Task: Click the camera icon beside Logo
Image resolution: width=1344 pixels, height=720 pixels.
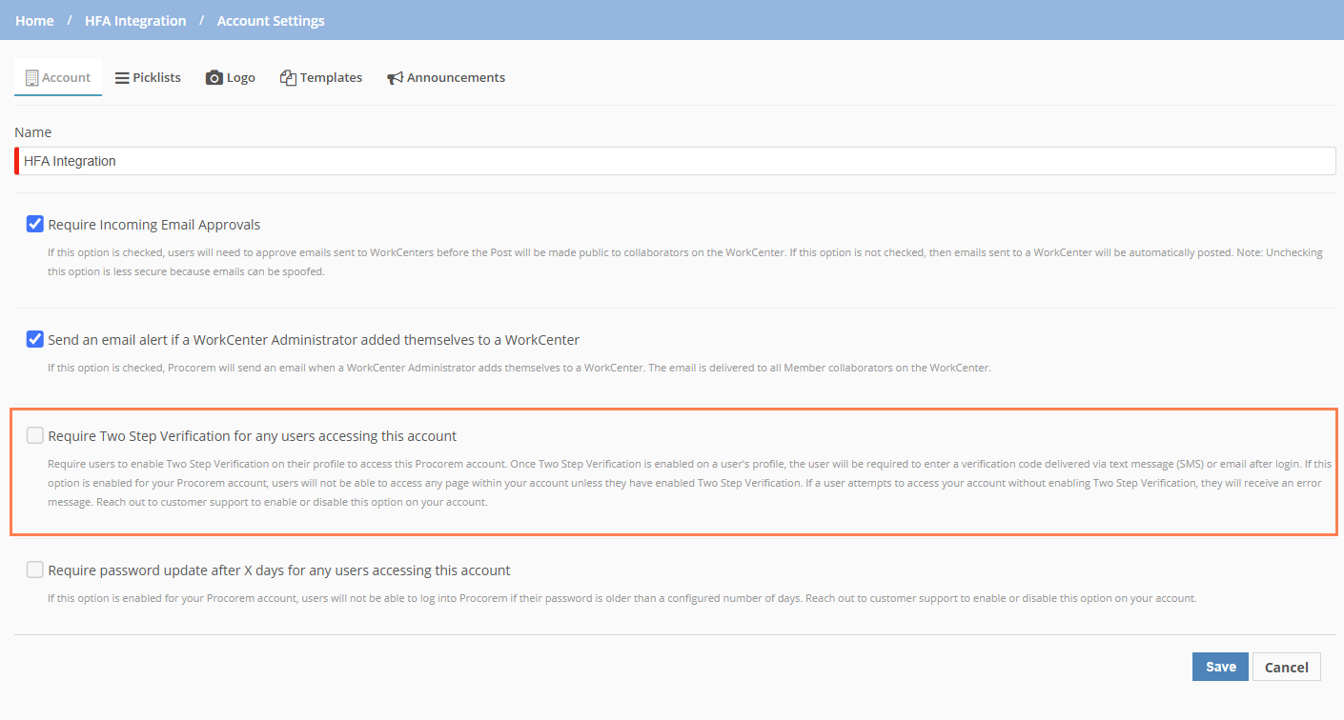Action: coord(214,77)
